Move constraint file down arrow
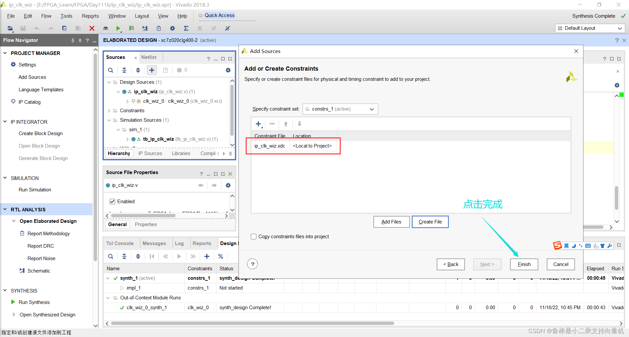 click(299, 124)
